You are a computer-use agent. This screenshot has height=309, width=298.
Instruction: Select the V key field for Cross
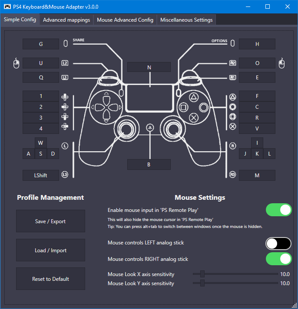tap(257, 128)
